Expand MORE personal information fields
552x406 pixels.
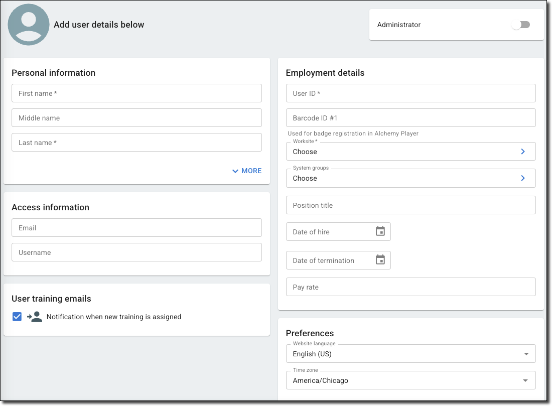point(247,171)
